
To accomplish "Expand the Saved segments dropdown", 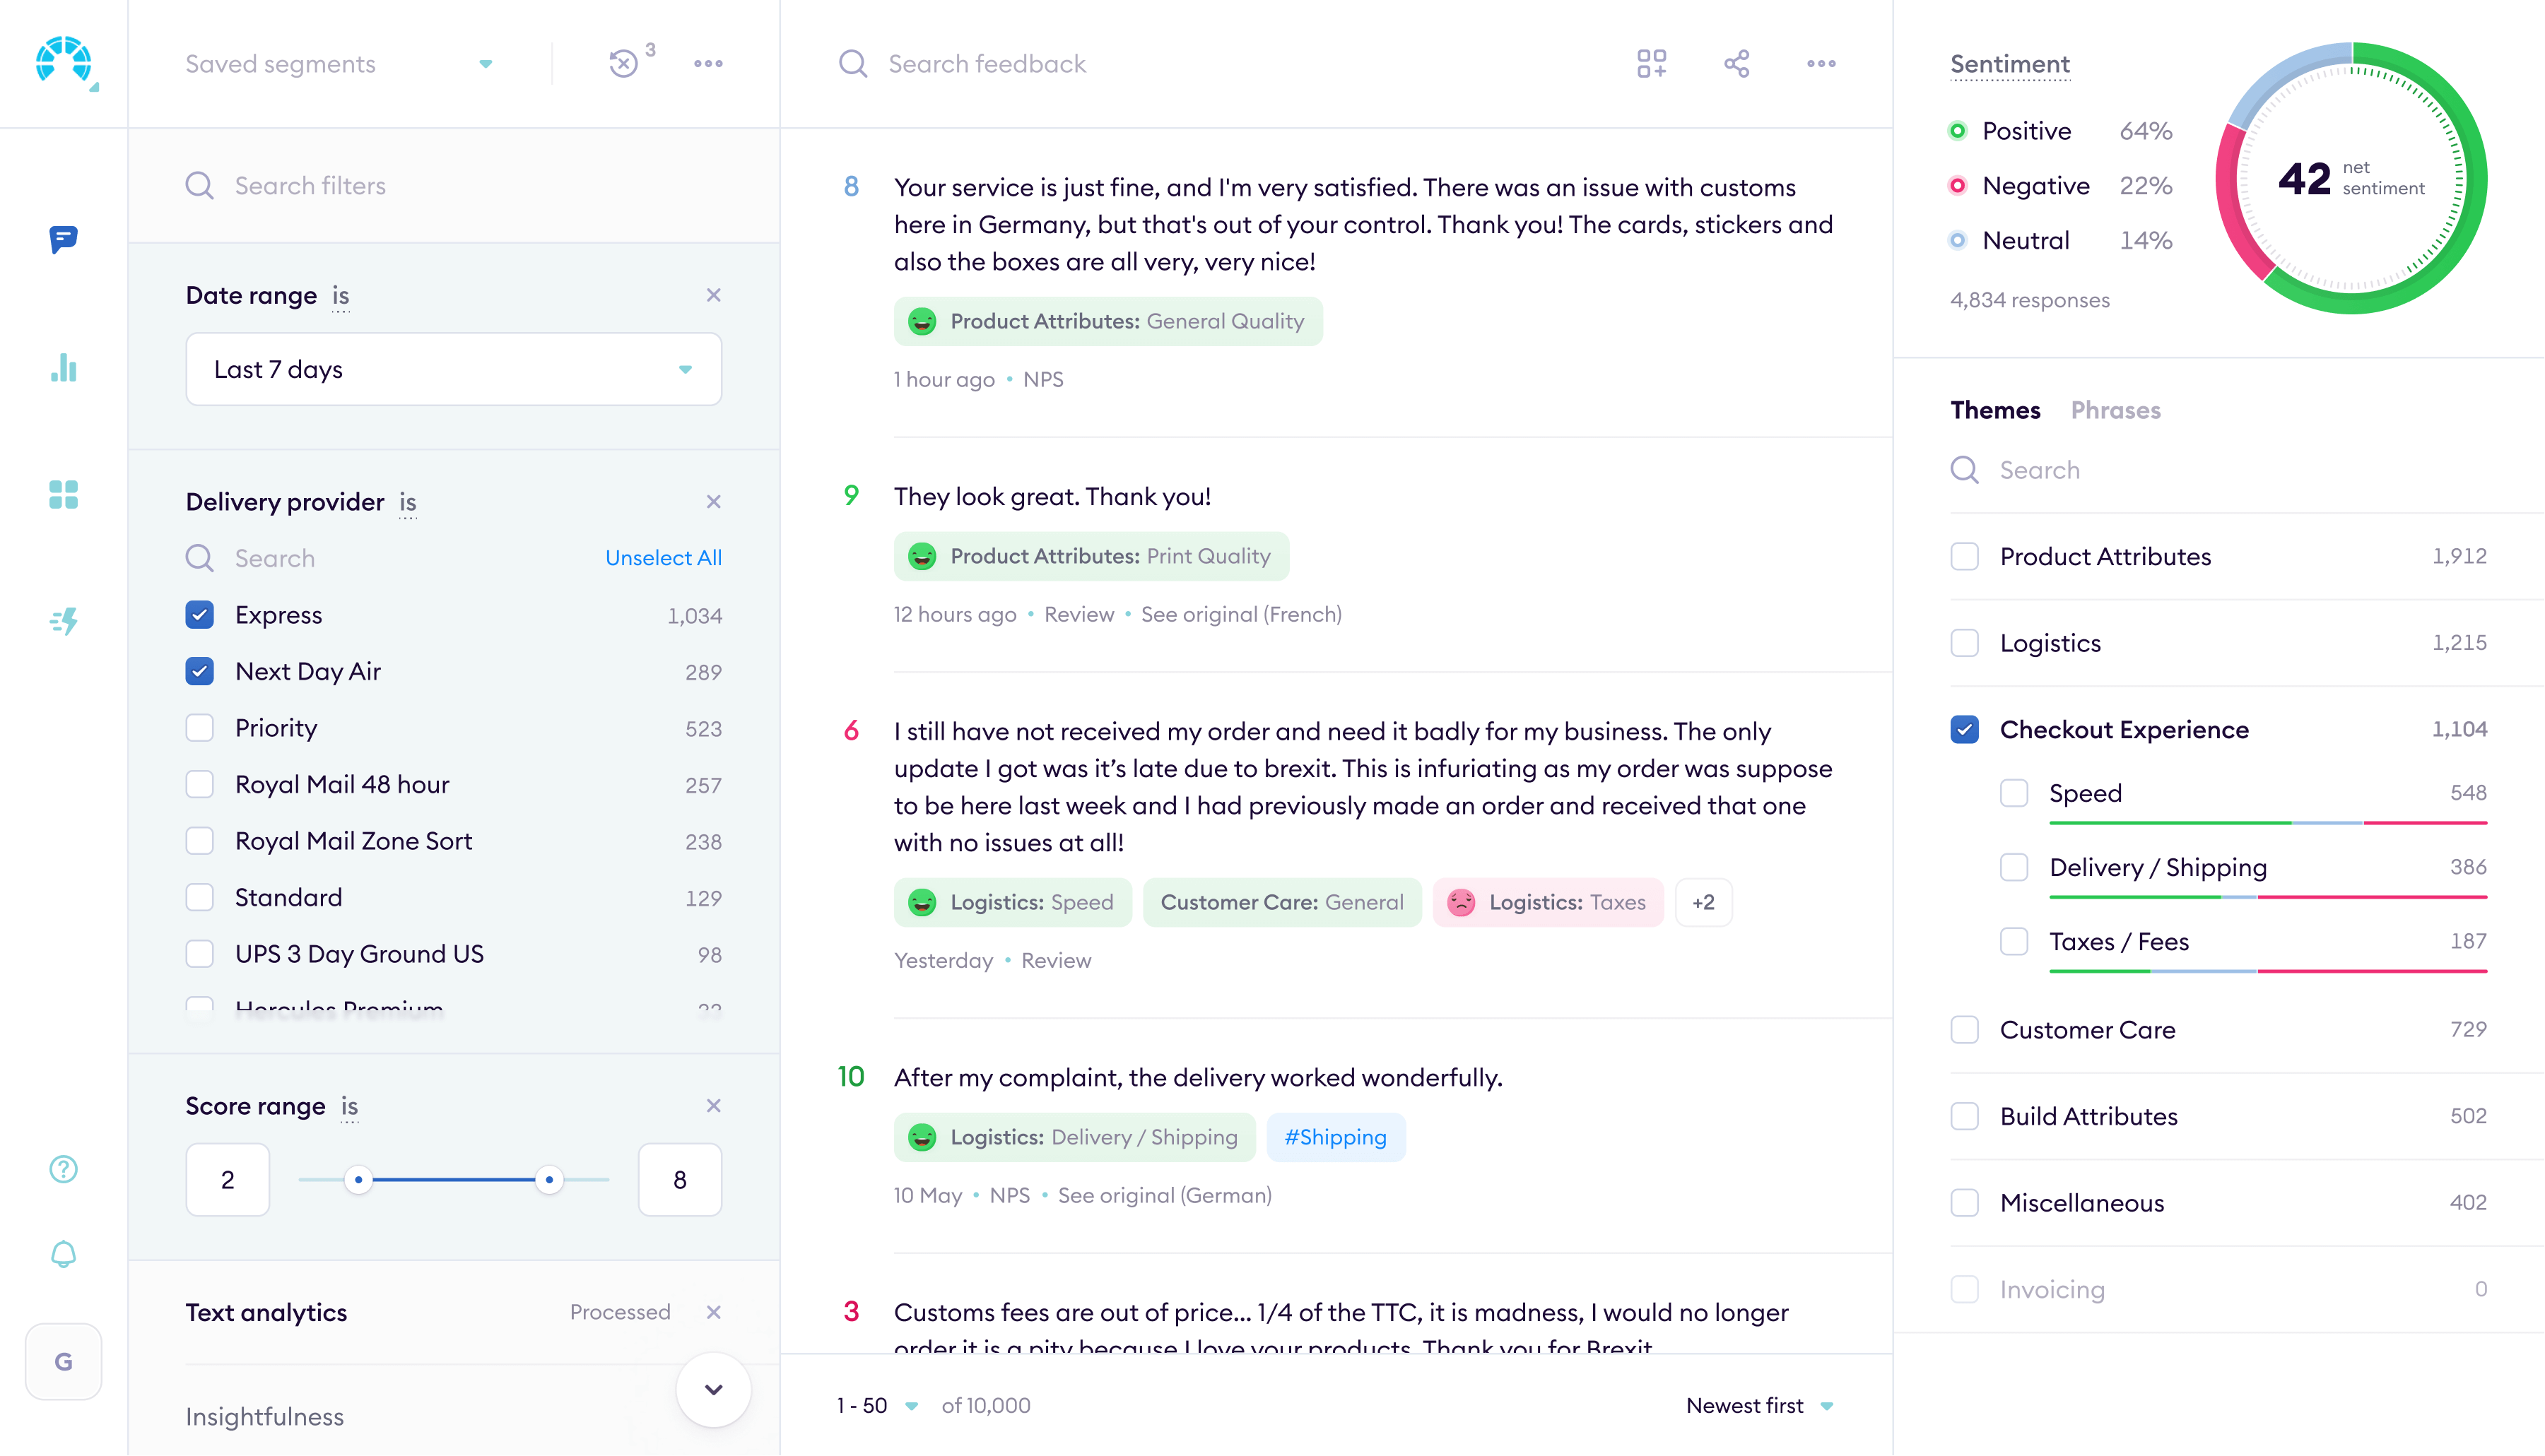I will (486, 63).
